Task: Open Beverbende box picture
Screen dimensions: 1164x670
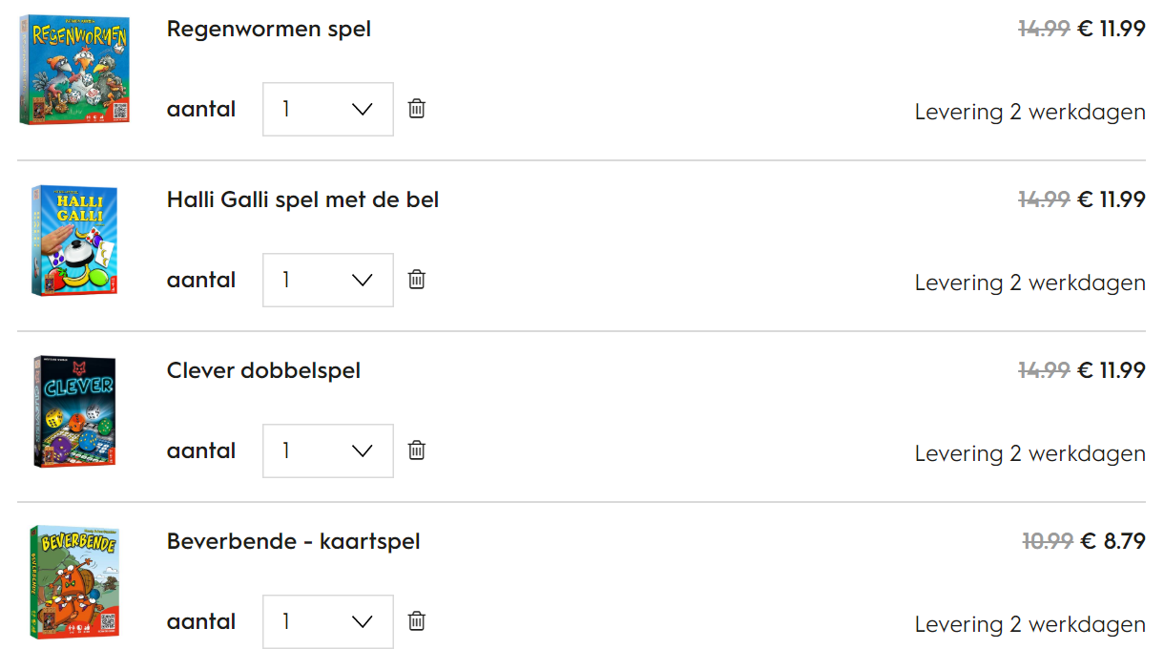Action: [73, 581]
